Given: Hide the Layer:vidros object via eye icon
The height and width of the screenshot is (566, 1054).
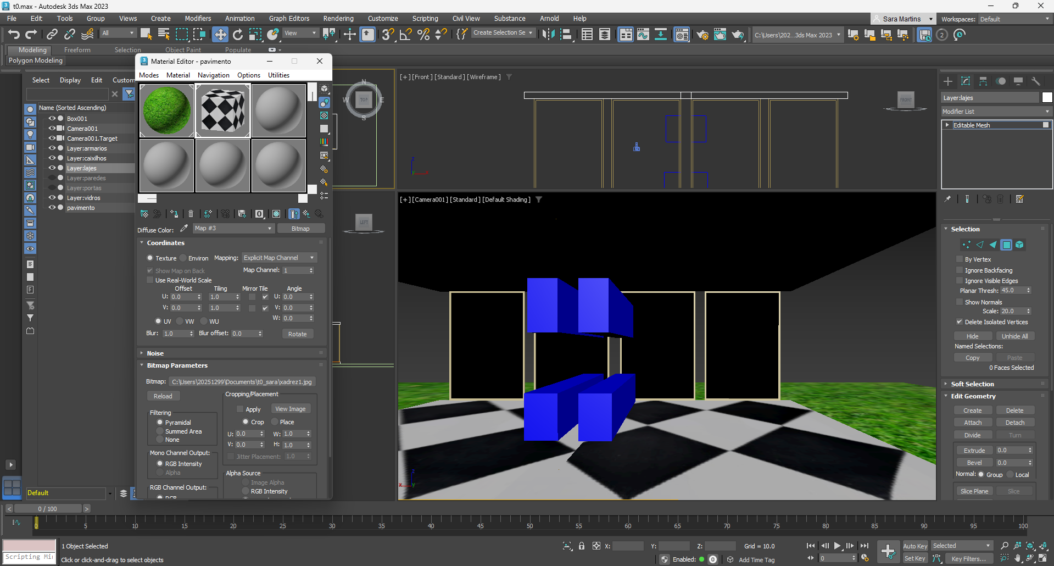Looking at the screenshot, I should (x=52, y=198).
